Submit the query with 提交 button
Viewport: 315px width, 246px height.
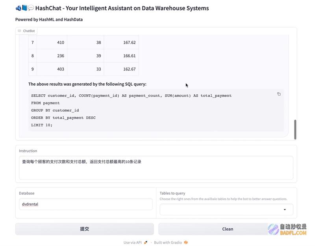[85, 229]
